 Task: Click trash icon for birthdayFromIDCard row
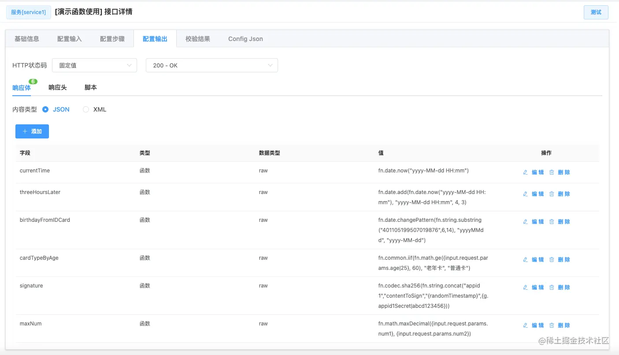(x=552, y=222)
